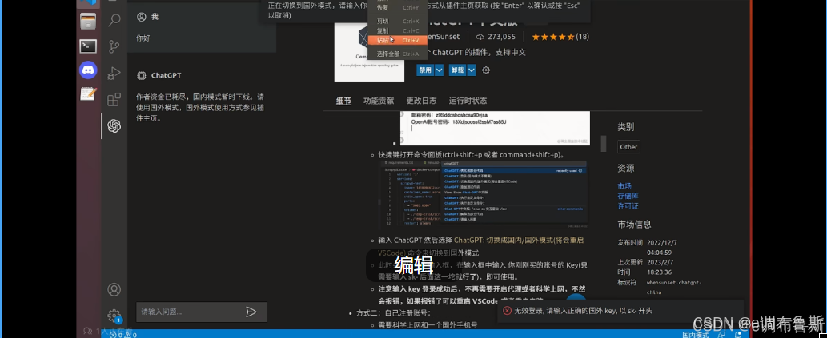
Task: Launch Discord from the Ubuntu dock
Action: coord(88,70)
